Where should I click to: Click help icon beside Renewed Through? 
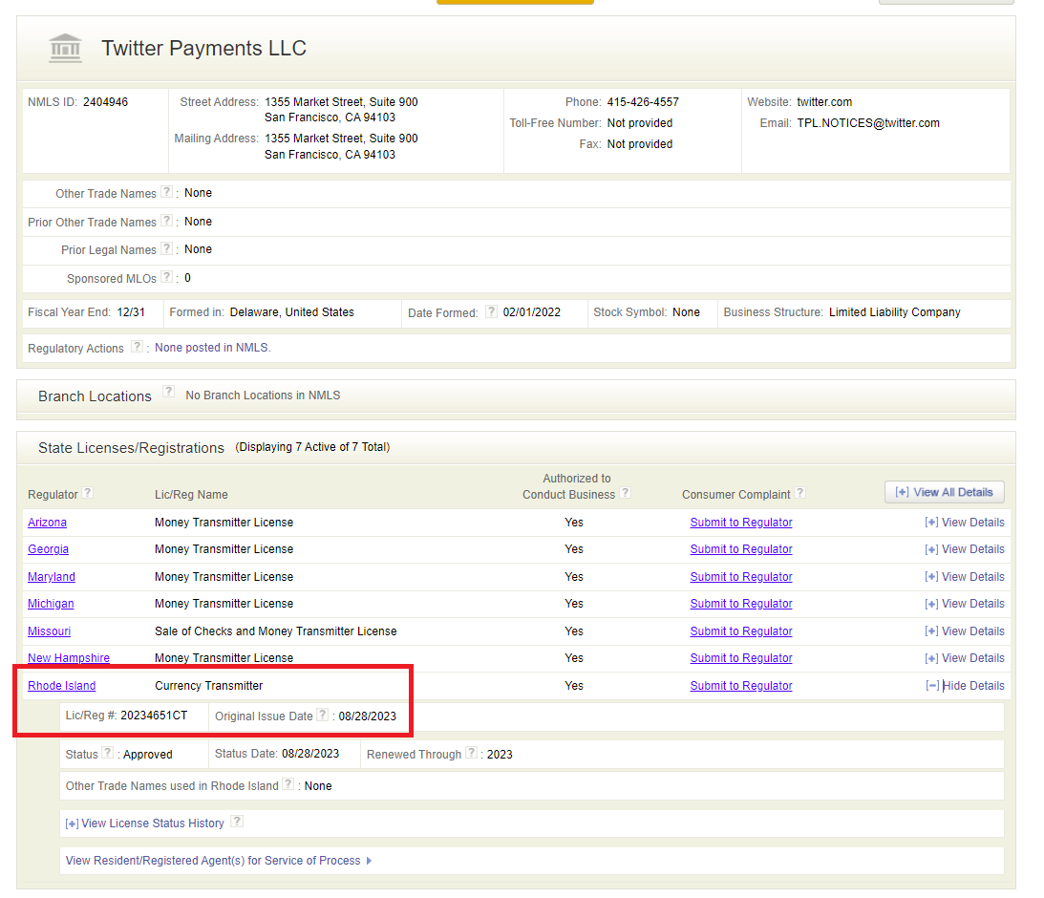click(x=471, y=753)
